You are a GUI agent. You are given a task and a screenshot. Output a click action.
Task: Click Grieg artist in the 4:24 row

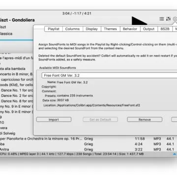click(x=88, y=144)
